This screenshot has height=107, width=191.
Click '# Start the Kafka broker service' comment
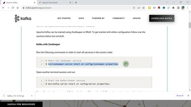point(65,81)
